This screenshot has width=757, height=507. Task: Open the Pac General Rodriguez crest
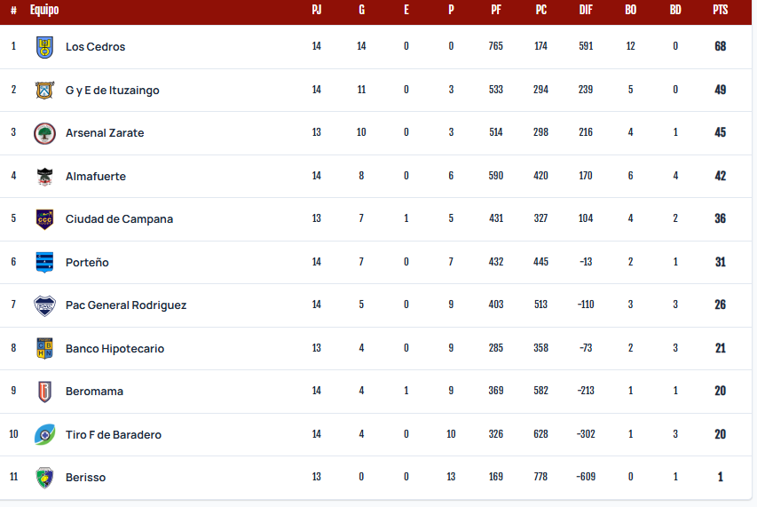pos(44,305)
